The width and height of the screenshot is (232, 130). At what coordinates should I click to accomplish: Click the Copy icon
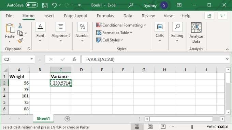click(x=20, y=33)
